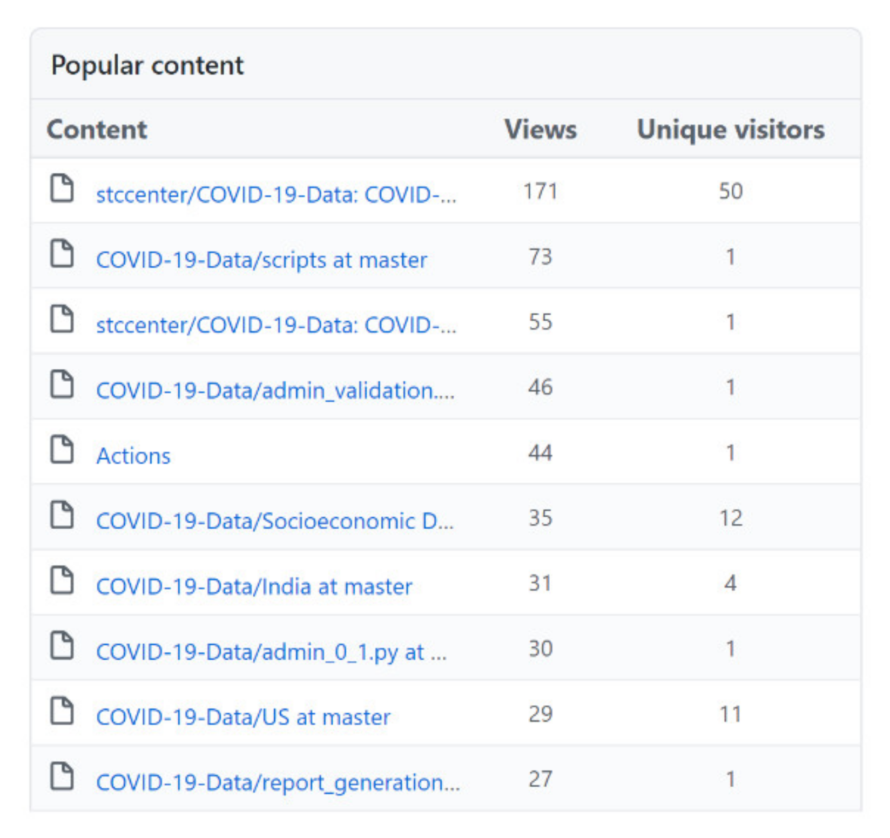The height and width of the screenshot is (838, 890).
Task: Click file icon next to Socioeconomic entry
Action: tap(62, 515)
